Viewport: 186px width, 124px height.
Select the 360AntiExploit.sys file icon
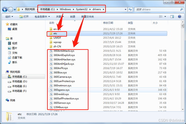51,55
